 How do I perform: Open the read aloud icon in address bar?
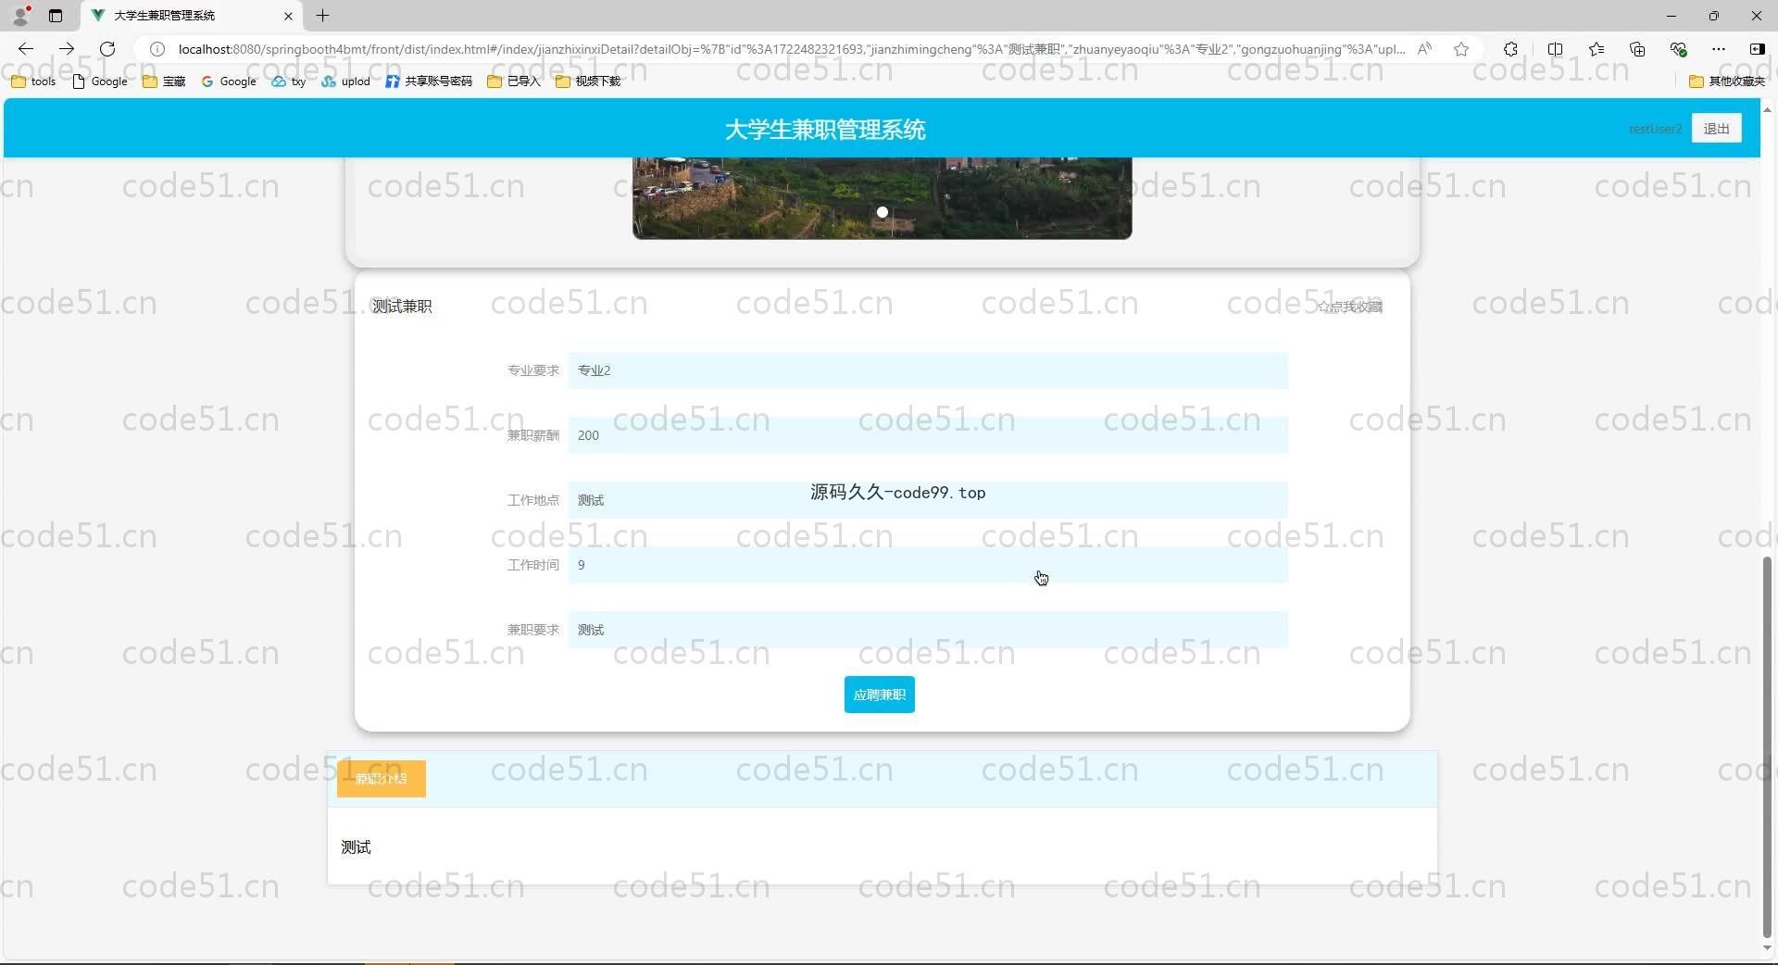click(1424, 49)
